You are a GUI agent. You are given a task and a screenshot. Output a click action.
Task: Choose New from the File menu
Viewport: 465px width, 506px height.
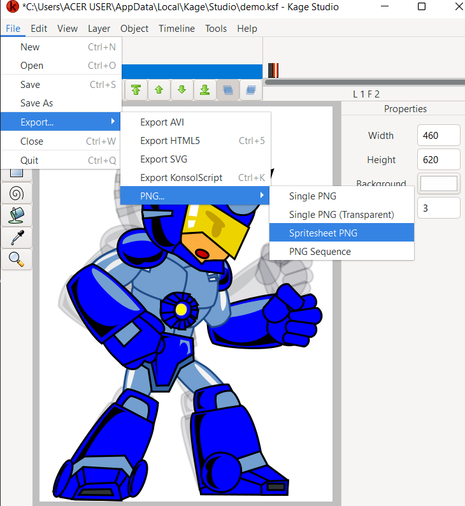(x=61, y=47)
